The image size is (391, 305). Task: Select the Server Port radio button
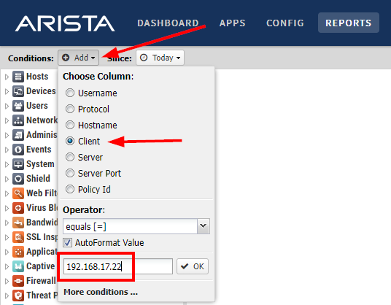pos(70,173)
